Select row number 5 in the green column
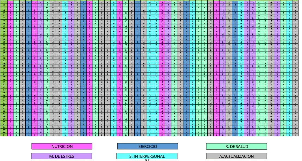Viewport: 302px width, 161px height. point(4,13)
